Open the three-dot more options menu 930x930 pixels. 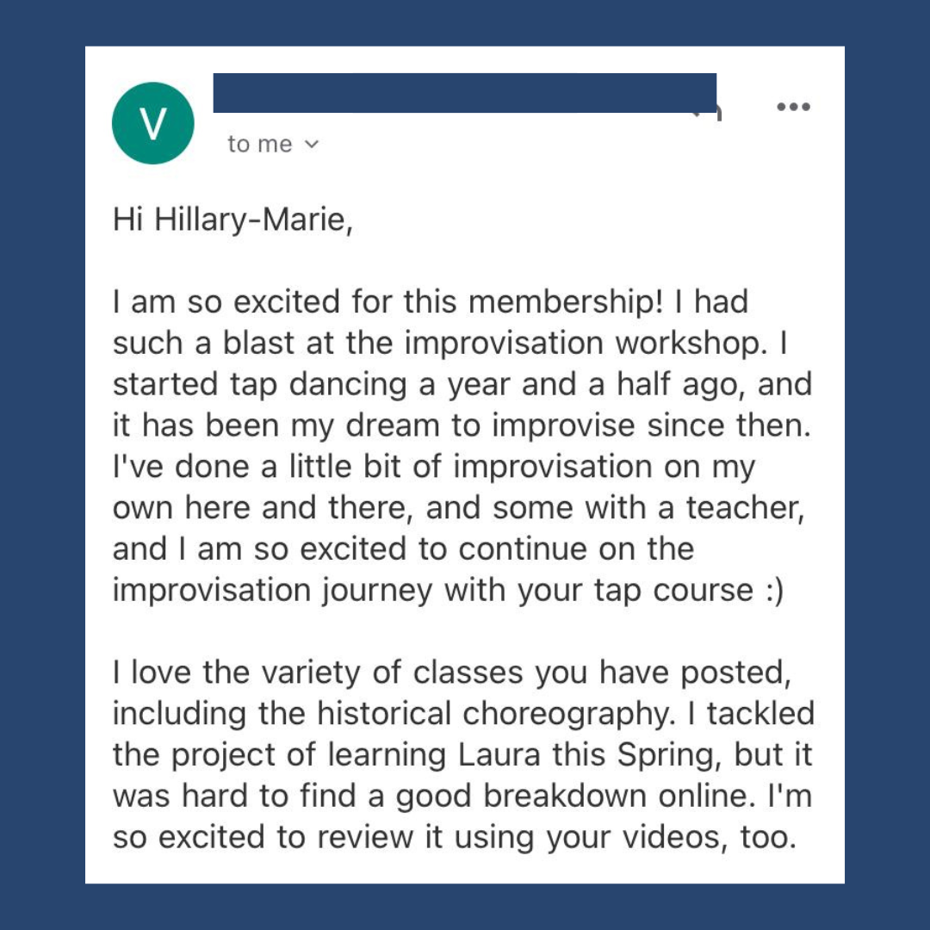coord(793,107)
